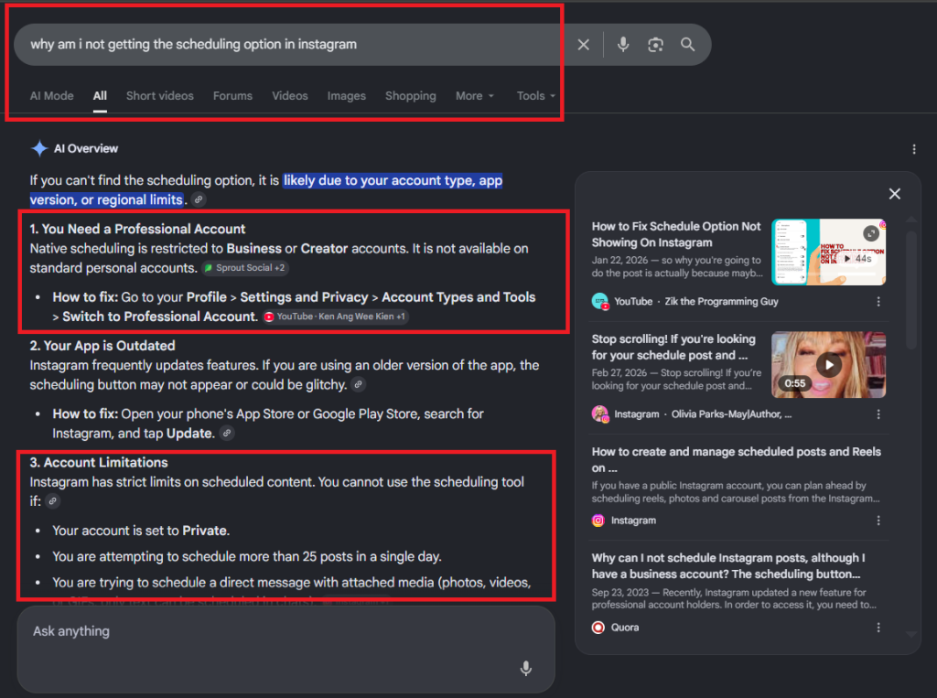Open options for Olivia Parks-May result

[878, 414]
